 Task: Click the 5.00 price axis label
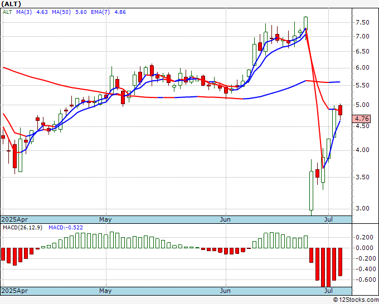click(x=362, y=105)
